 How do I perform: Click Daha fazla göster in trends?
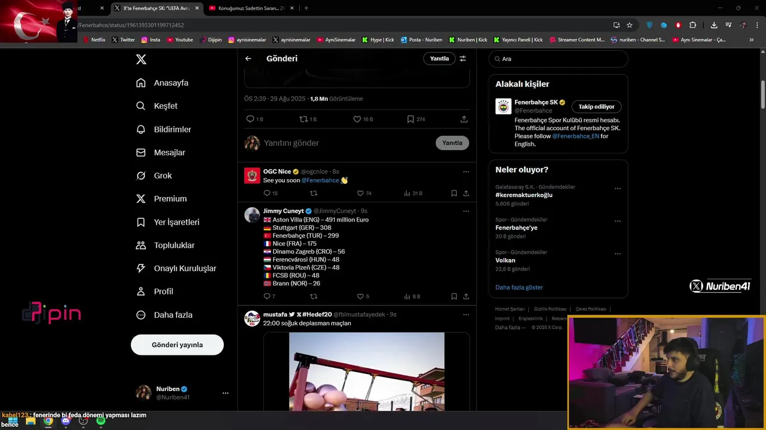pyautogui.click(x=519, y=287)
